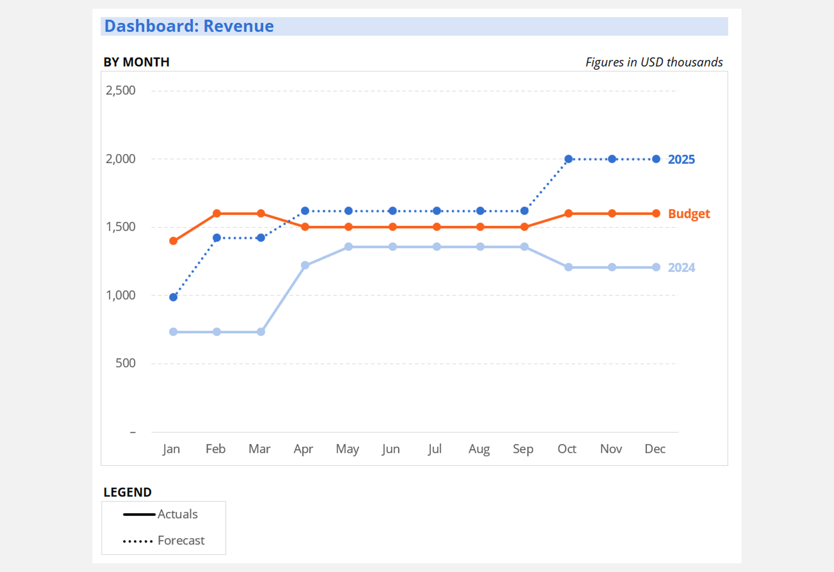Select the 2025 January data point
Screen dimensions: 834x572
point(173,297)
